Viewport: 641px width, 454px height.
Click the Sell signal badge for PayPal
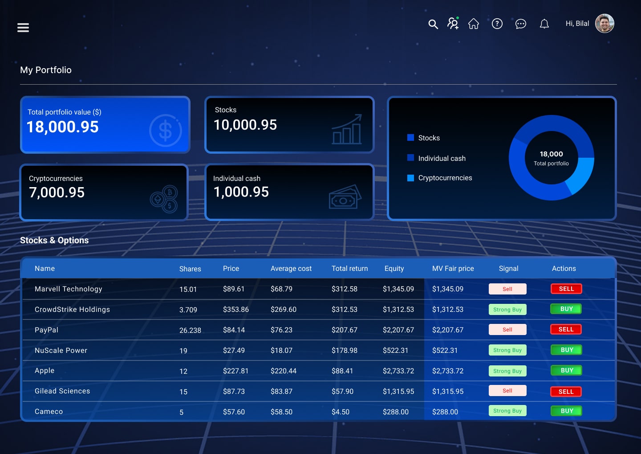(x=507, y=330)
